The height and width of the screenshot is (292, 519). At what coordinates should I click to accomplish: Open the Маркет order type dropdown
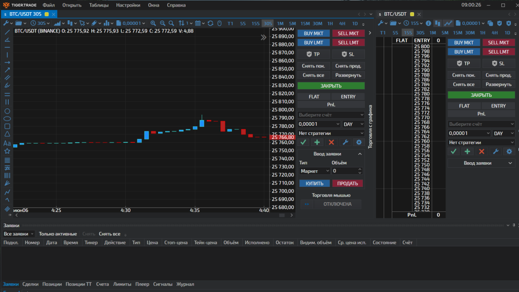[314, 171]
